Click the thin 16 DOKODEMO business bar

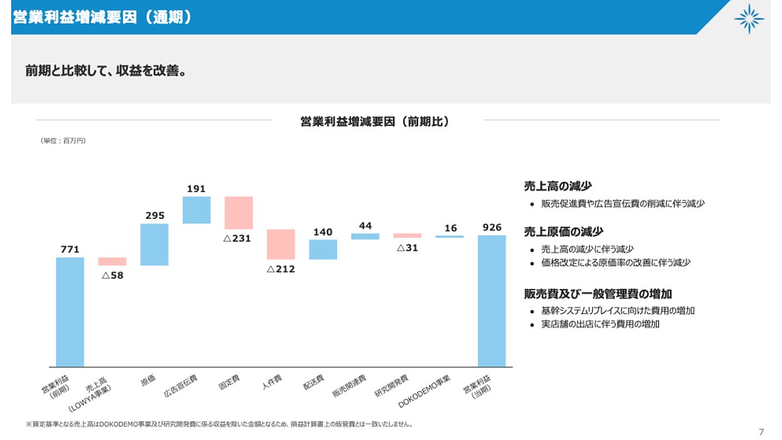click(450, 236)
